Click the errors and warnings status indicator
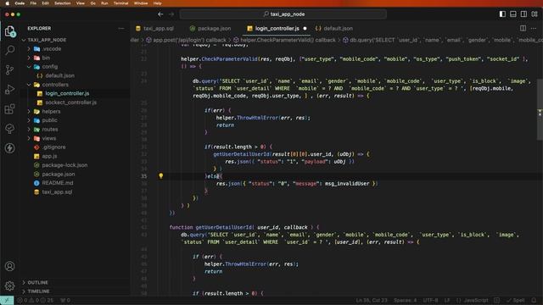 click(35, 300)
